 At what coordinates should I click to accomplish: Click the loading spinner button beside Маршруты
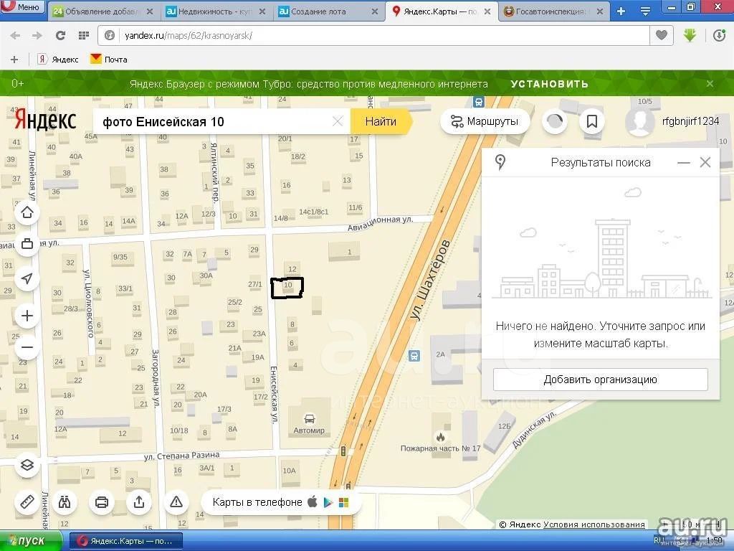(555, 121)
